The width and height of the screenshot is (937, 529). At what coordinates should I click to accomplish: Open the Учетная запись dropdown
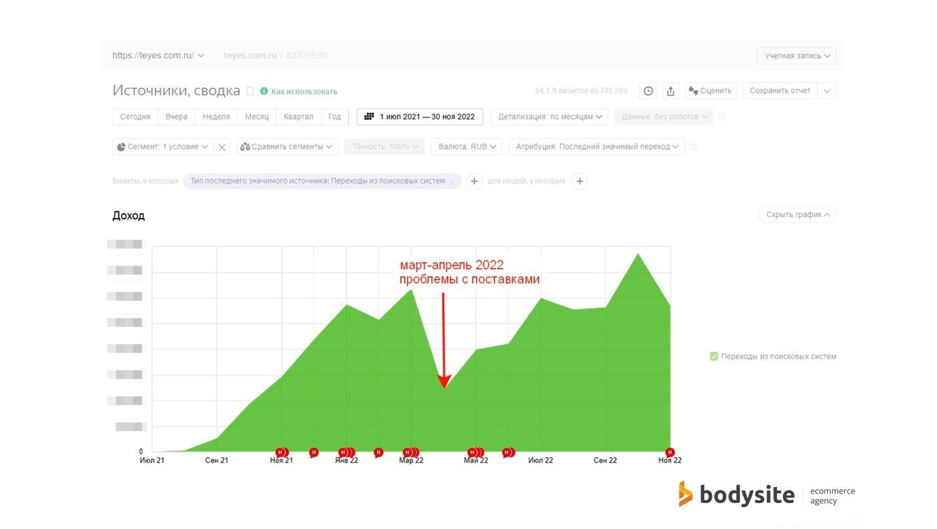click(x=796, y=56)
